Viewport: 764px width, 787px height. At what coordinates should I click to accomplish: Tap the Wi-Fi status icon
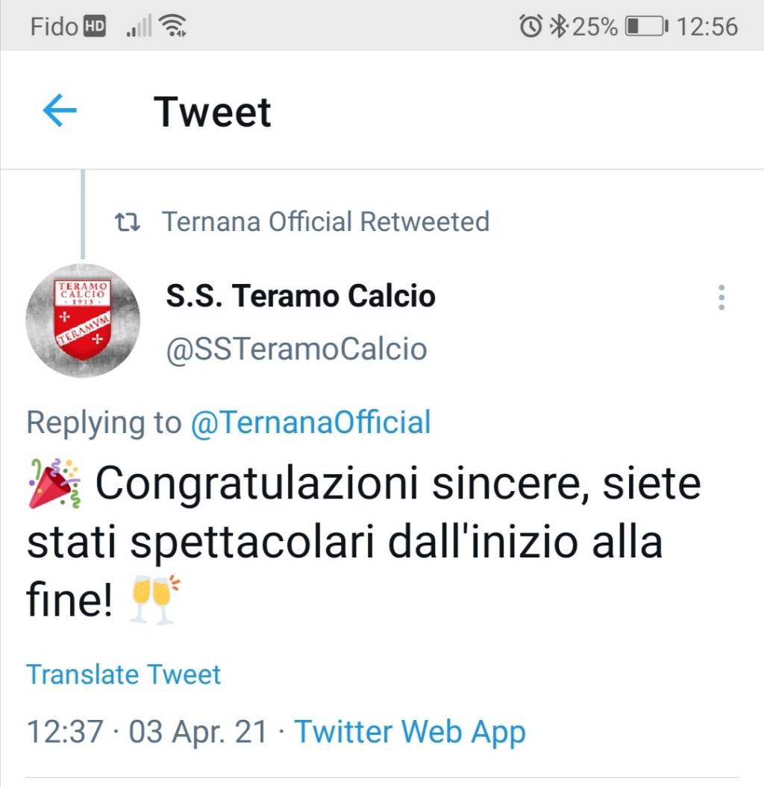click(172, 25)
